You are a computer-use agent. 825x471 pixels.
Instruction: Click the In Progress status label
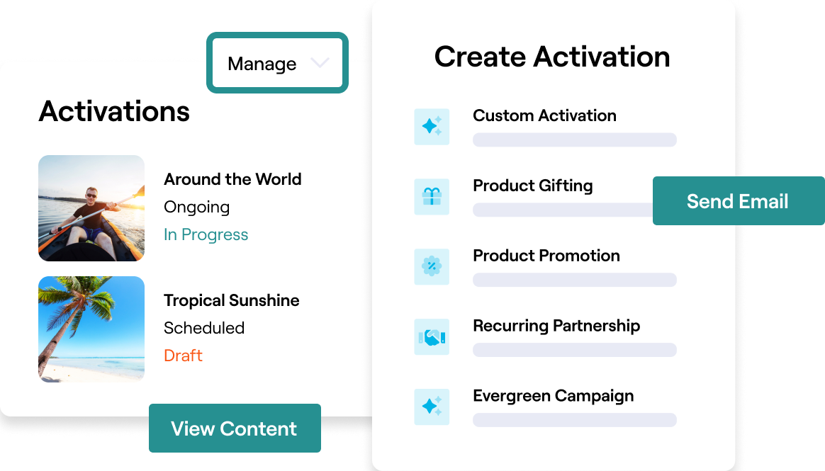coord(206,234)
